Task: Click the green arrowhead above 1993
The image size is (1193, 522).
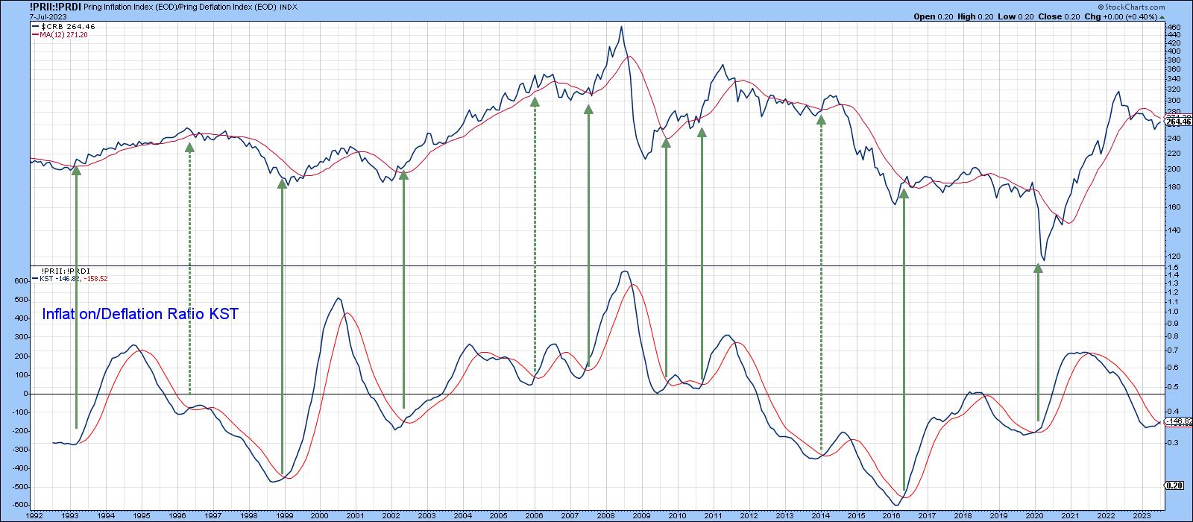Action: [x=76, y=171]
